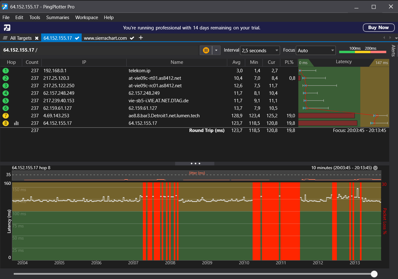This screenshot has height=279, width=398.
Task: Select the green hop 1 circle
Action: (5, 71)
